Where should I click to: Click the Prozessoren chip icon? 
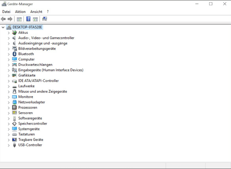pos(14,108)
